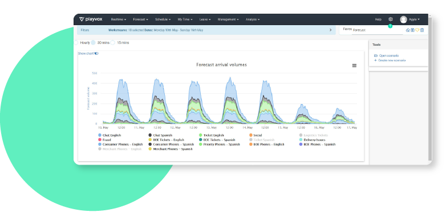Screen dimensions: 446x220
Task: Click the yellow heart favourite icon
Action: [417, 30]
